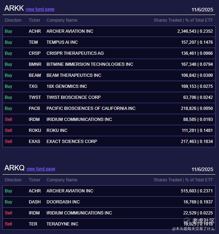219x234 pixels.
Task: Click the TXG ticker
Action: [33, 86]
